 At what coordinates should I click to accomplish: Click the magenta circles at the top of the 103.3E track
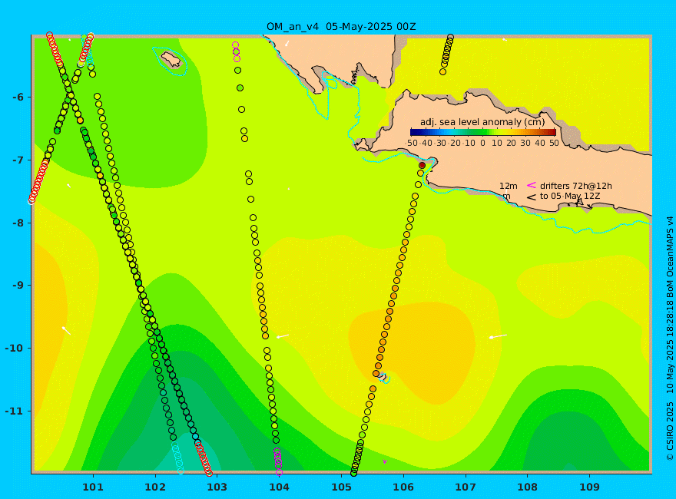[x=236, y=51]
